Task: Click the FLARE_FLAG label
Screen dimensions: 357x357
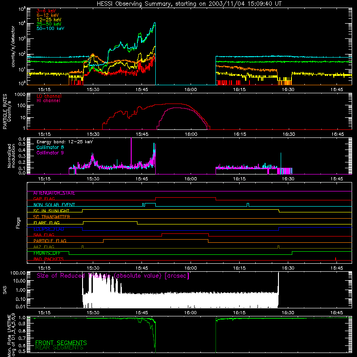Action: pos(46,223)
